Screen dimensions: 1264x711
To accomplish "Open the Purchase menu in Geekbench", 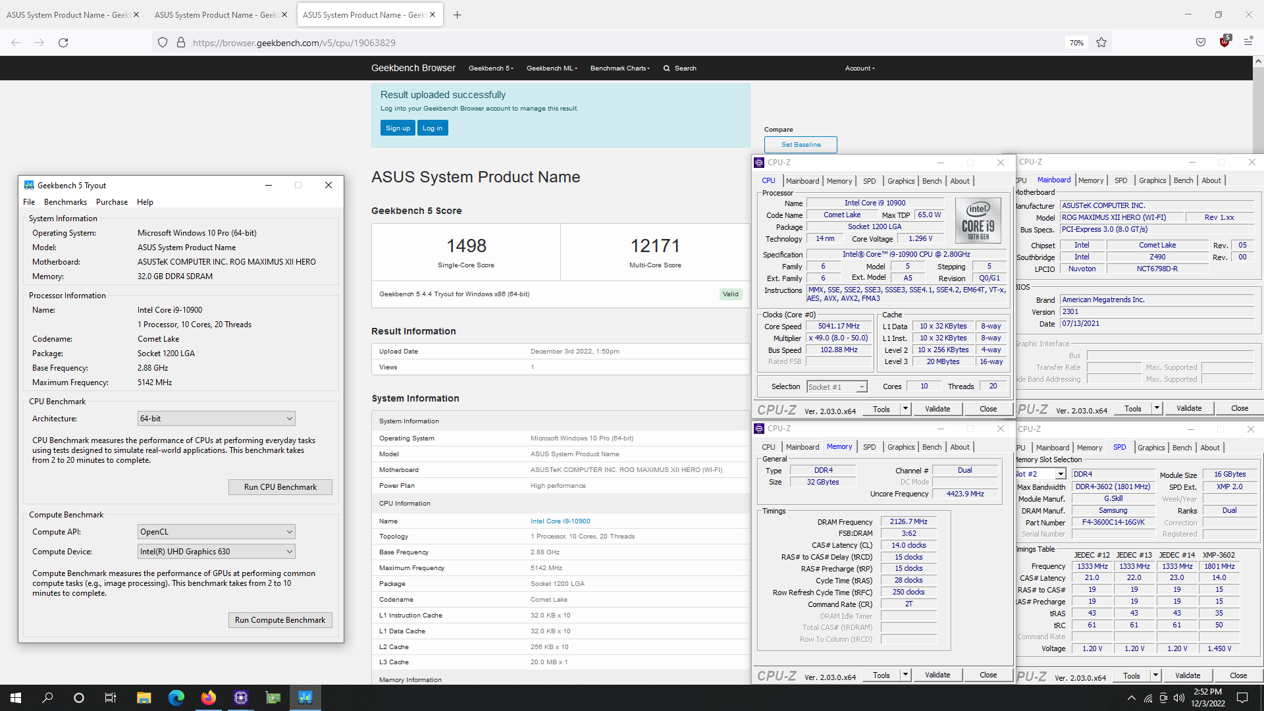I will tap(112, 202).
